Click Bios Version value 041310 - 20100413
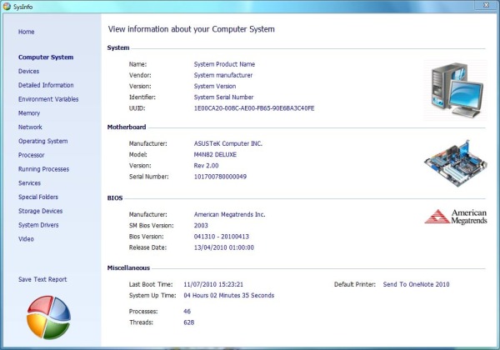This screenshot has height=350, width=500. coord(222,237)
